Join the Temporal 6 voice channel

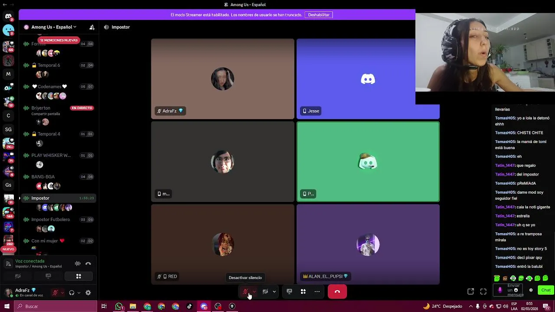click(x=59, y=65)
